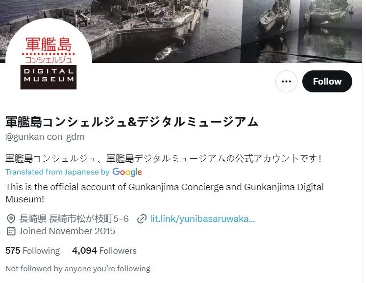Click the Nagasaki address location text
The width and height of the screenshot is (366, 283).
pos(74,218)
